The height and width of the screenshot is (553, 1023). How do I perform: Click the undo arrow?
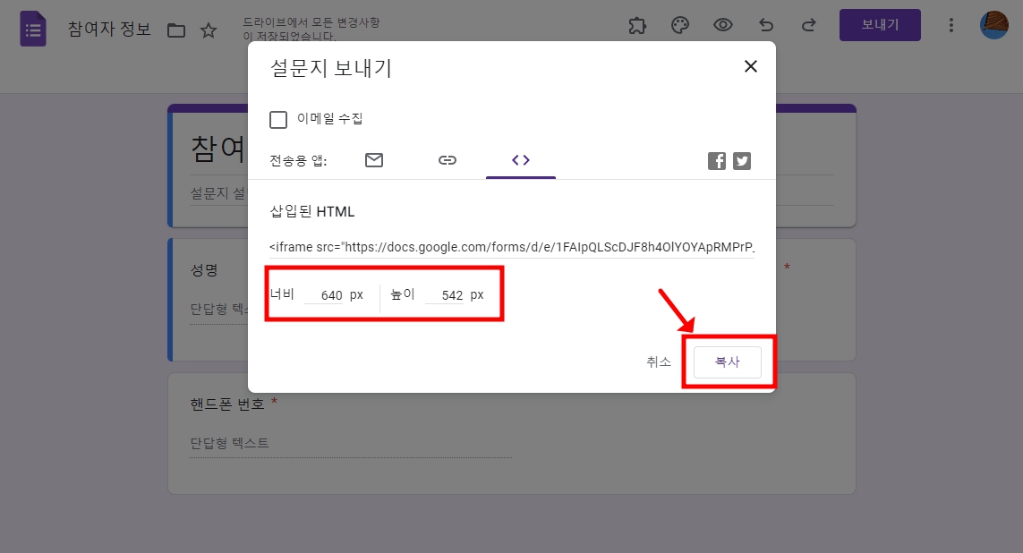click(x=765, y=25)
